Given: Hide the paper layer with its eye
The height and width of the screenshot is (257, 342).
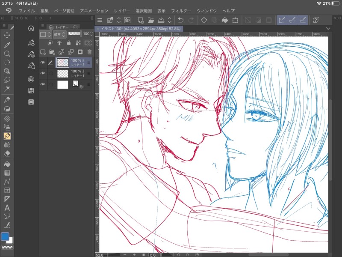Looking at the screenshot, I should point(43,84).
